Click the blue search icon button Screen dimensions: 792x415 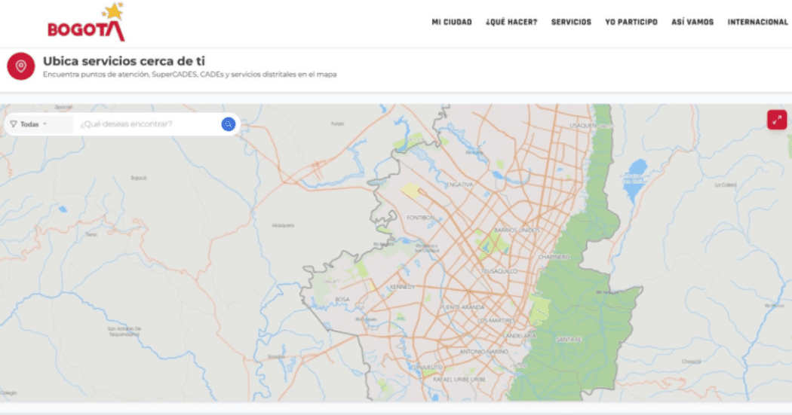point(229,124)
